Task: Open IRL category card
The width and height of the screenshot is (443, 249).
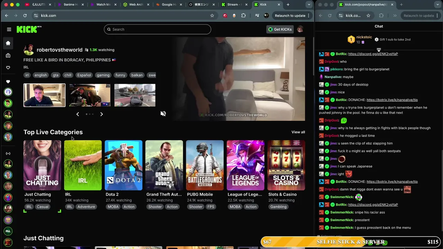Action: coord(83,165)
